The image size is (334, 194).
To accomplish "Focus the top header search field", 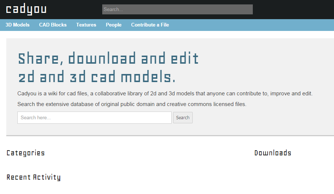I will tap(177, 9).
